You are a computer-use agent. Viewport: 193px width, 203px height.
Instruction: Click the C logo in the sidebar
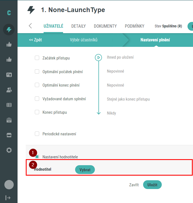(x=9, y=13)
